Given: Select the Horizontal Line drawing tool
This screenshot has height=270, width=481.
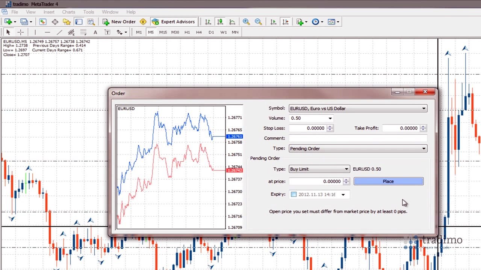Looking at the screenshot, I should click(47, 32).
